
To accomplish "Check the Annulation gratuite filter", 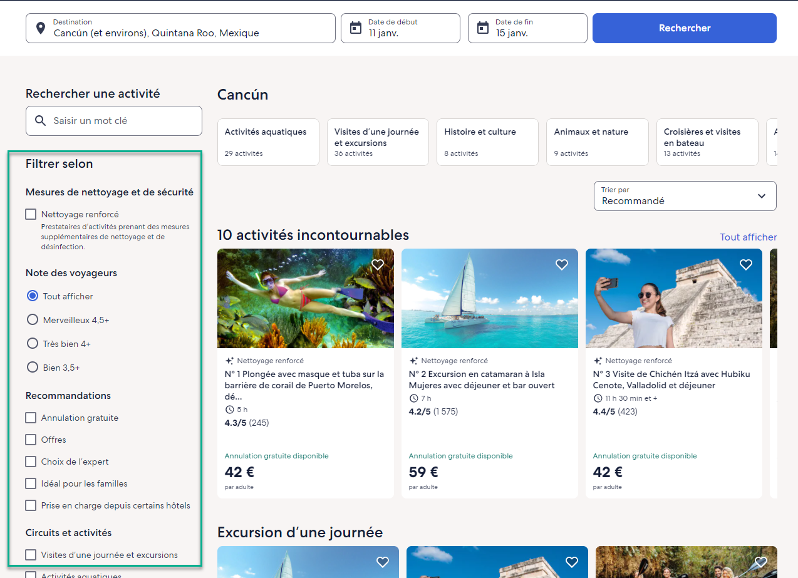I will [x=31, y=418].
